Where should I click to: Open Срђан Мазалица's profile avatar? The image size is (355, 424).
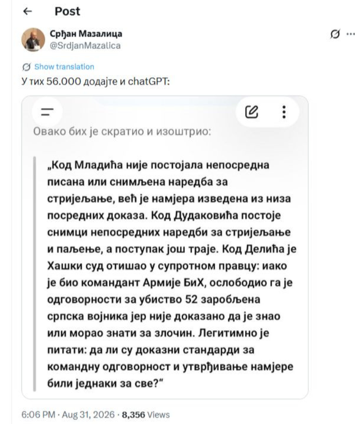click(x=33, y=39)
